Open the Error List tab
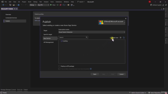Viewport: 168px width, 94px height. click(20, 90)
